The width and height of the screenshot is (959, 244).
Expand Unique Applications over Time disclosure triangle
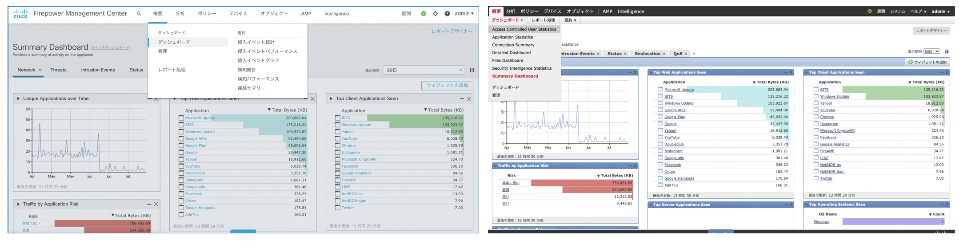pyautogui.click(x=18, y=99)
